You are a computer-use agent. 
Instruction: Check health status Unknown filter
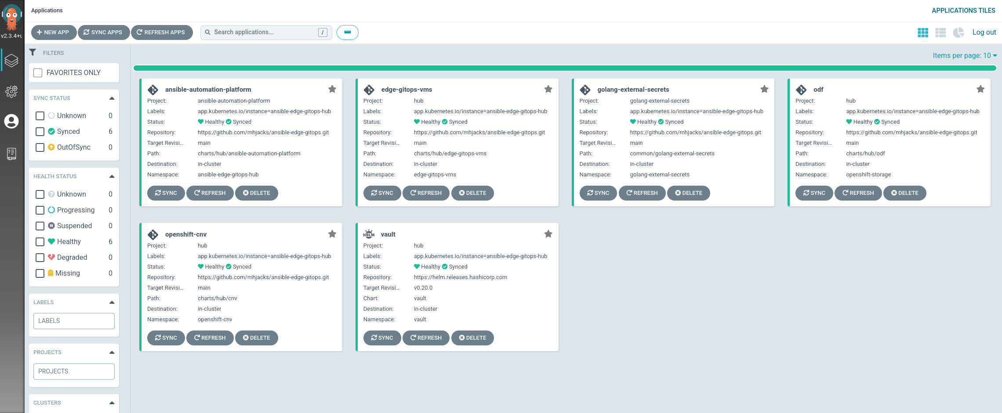point(40,194)
